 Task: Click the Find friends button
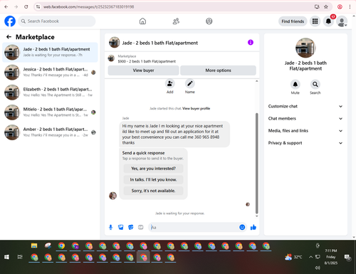pyautogui.click(x=293, y=21)
